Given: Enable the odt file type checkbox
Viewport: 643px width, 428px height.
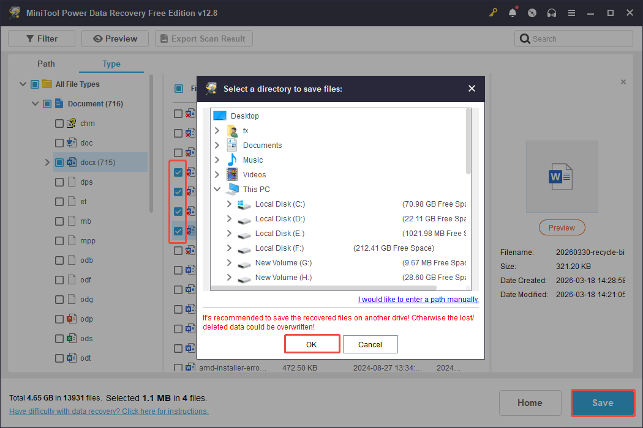Looking at the screenshot, I should 59,358.
